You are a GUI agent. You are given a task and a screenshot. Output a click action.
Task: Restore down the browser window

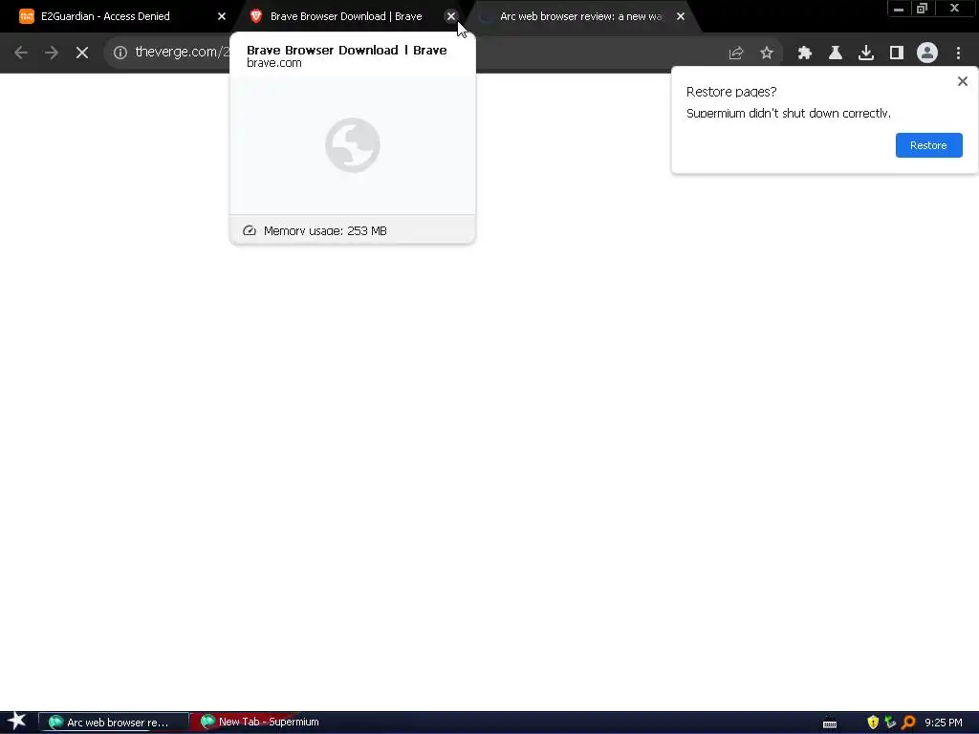point(923,9)
